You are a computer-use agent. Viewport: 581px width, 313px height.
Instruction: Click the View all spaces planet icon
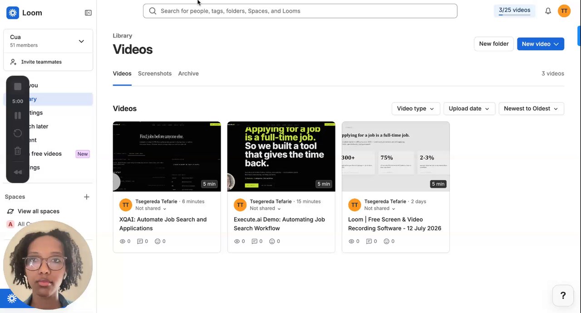[10, 211]
